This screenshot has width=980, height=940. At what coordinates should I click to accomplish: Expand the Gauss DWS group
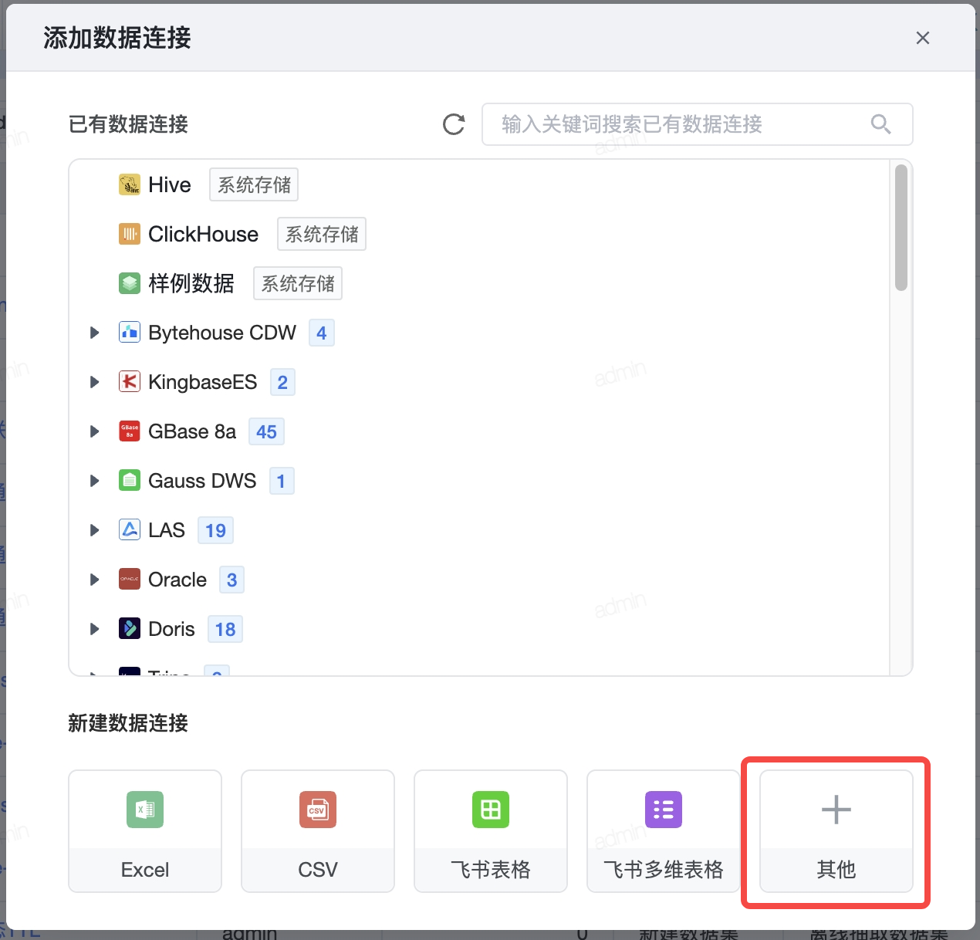click(95, 481)
